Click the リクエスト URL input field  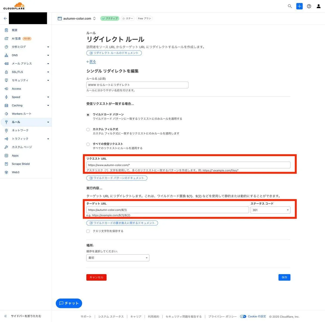coord(188,165)
